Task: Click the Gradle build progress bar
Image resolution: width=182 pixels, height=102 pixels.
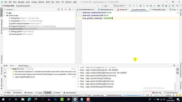Action: coord(132,95)
